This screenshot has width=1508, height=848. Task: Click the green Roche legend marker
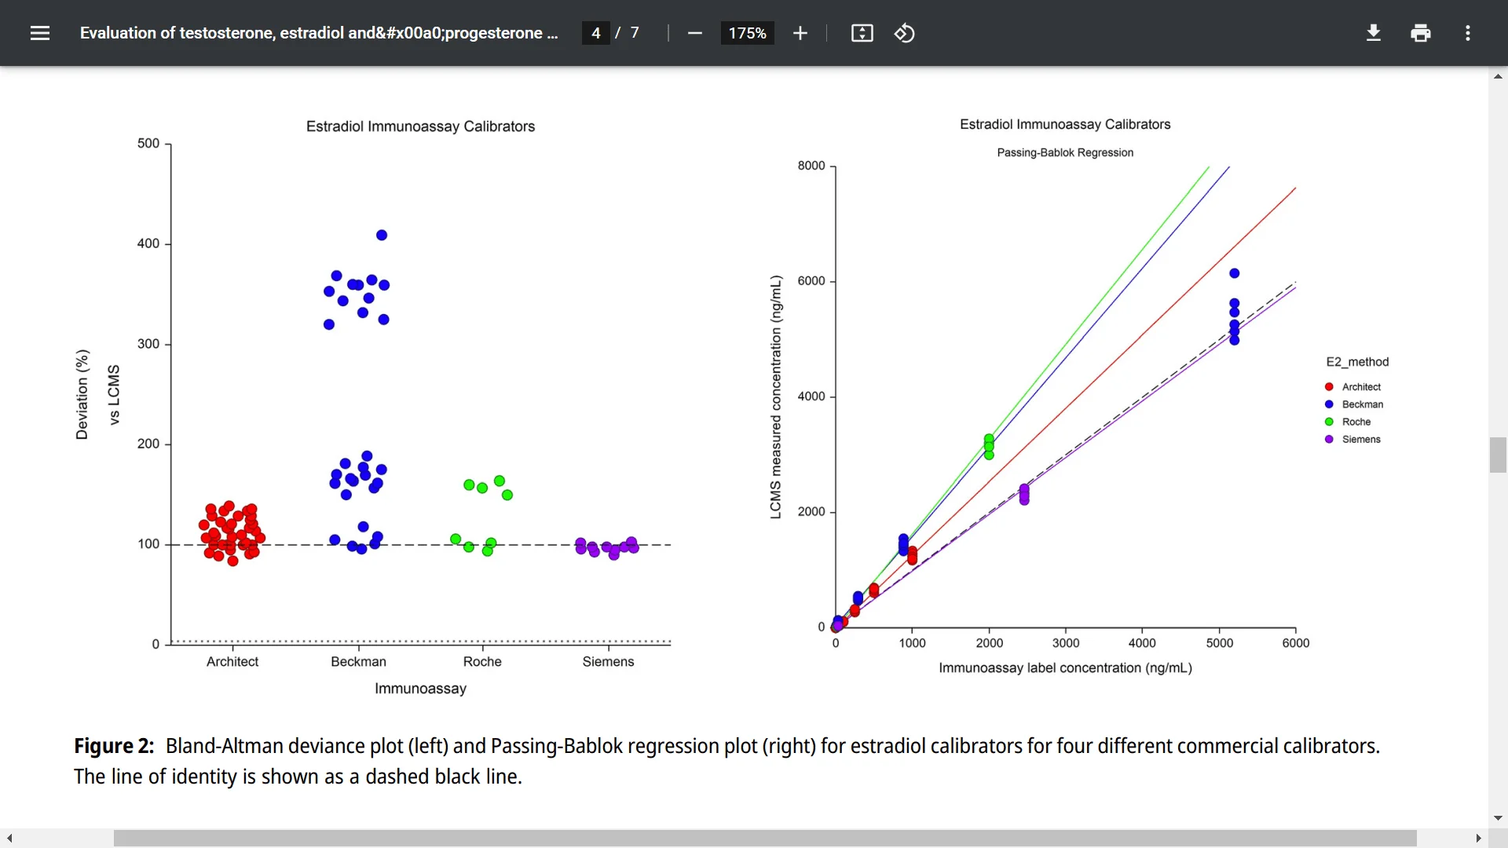tap(1329, 422)
